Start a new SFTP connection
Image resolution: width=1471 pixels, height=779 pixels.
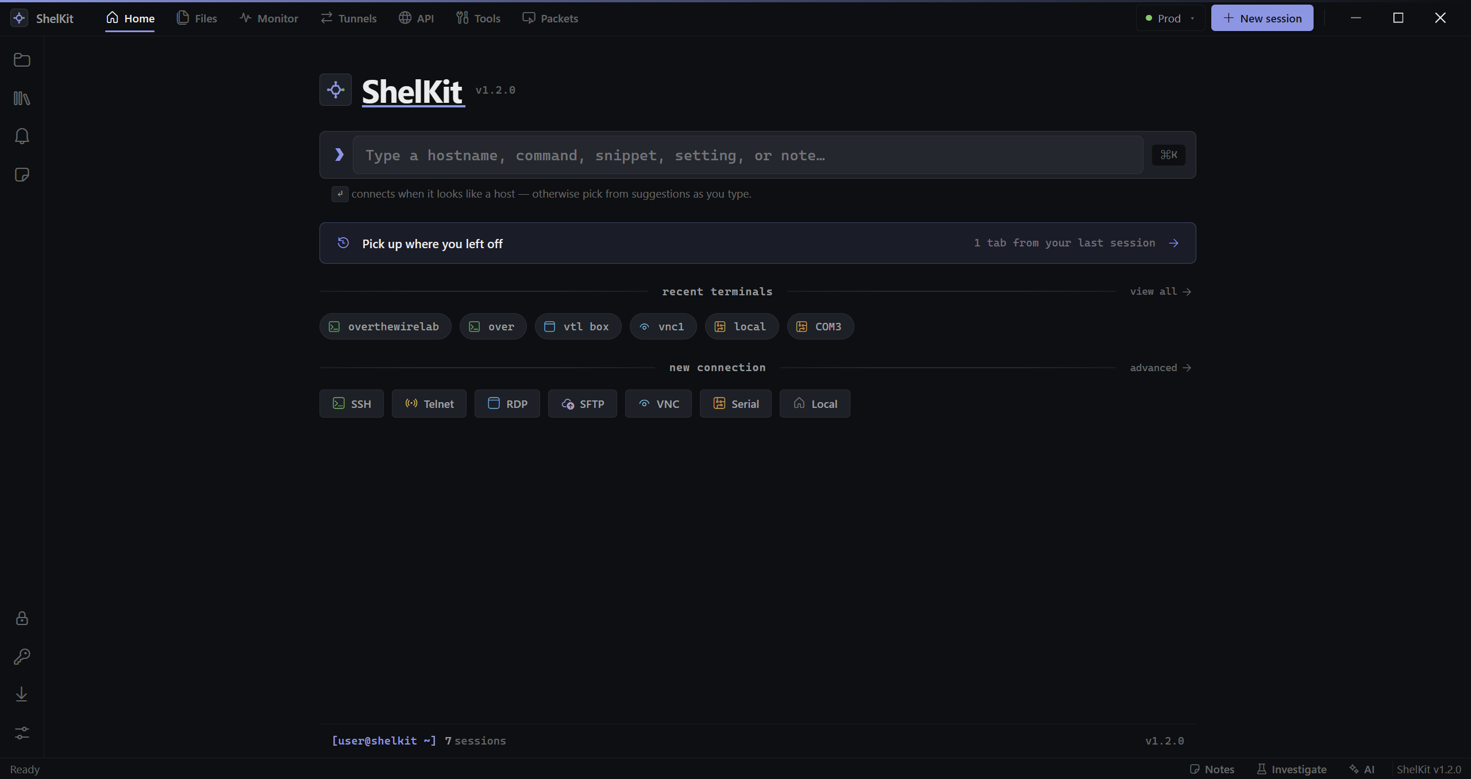pos(582,403)
